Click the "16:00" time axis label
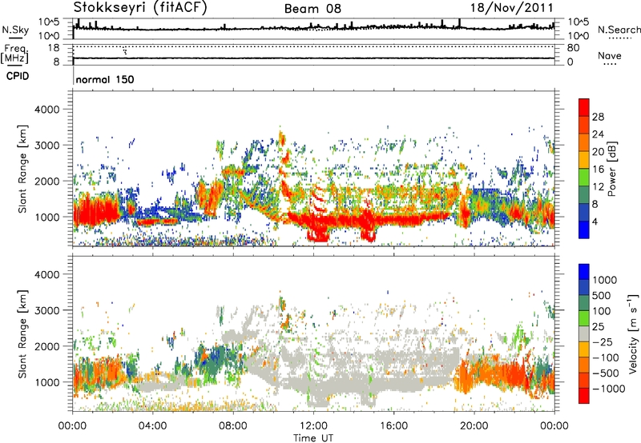The height and width of the screenshot is (443, 641). tap(393, 426)
